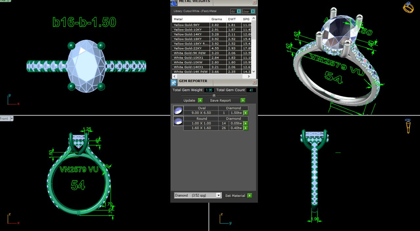Select the Yellow Gold:10KY row
Screen dimensions: 420x231
[212, 30]
